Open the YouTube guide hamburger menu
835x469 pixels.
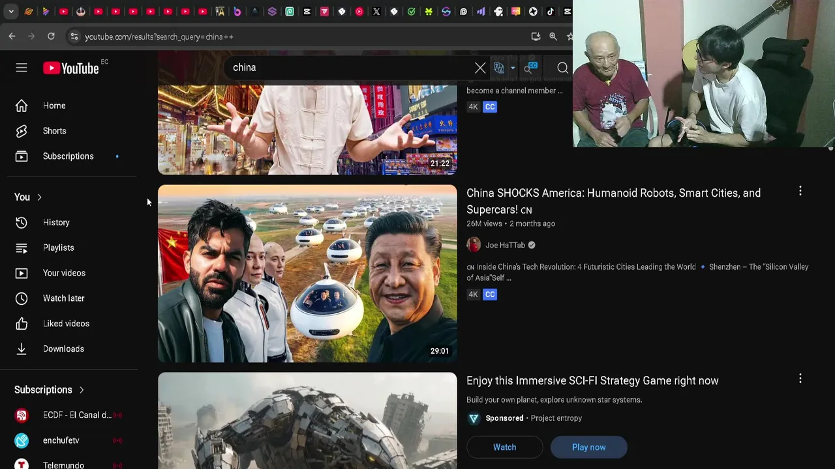[x=22, y=68]
